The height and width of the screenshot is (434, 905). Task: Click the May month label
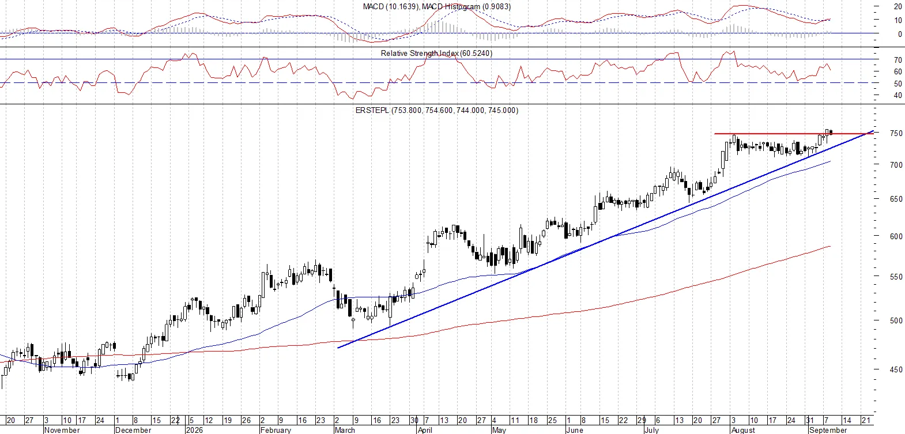coord(499,430)
